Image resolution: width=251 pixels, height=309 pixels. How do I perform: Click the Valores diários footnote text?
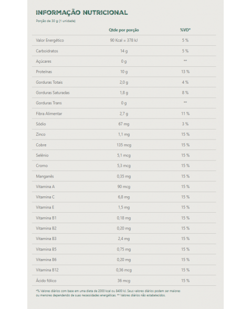point(108,293)
